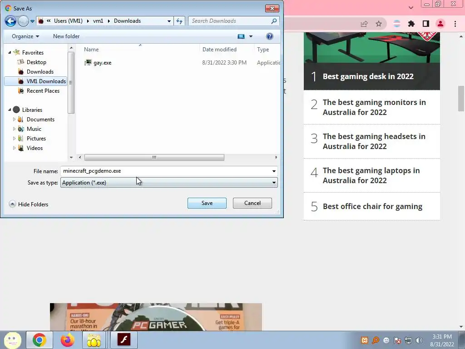Click the striped extension icon in Chrome toolbar
The image size is (465, 349).
click(397, 24)
